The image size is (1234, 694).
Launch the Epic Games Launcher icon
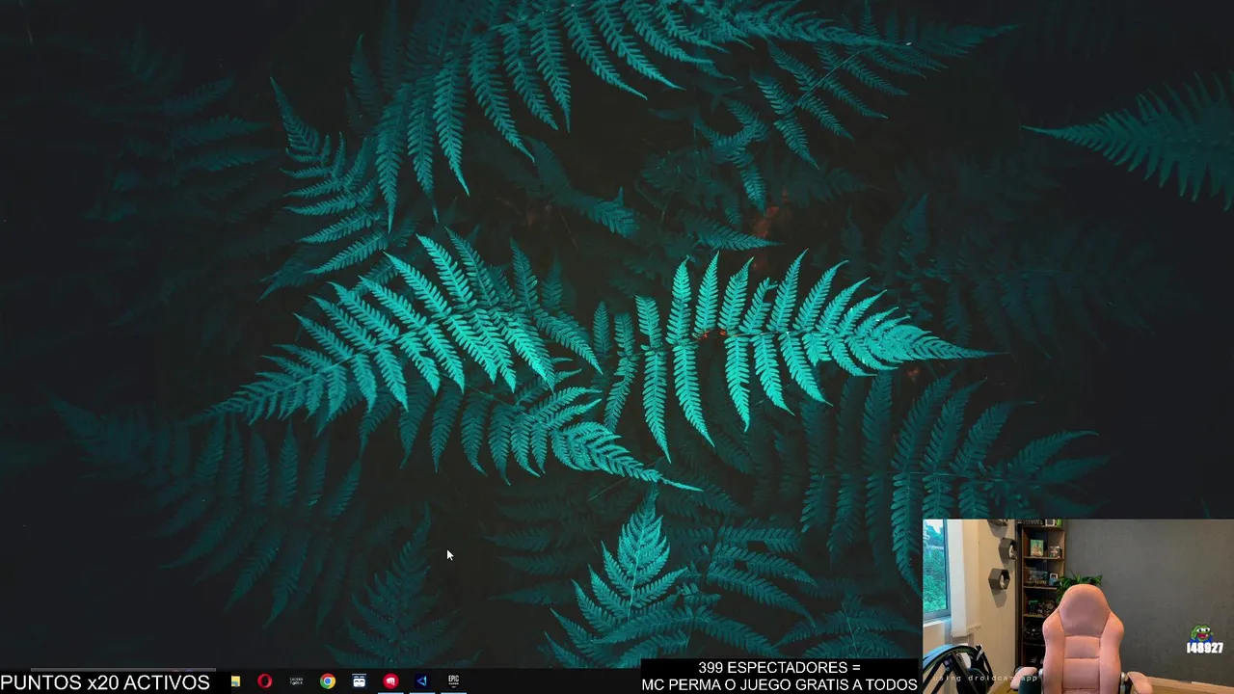[453, 681]
